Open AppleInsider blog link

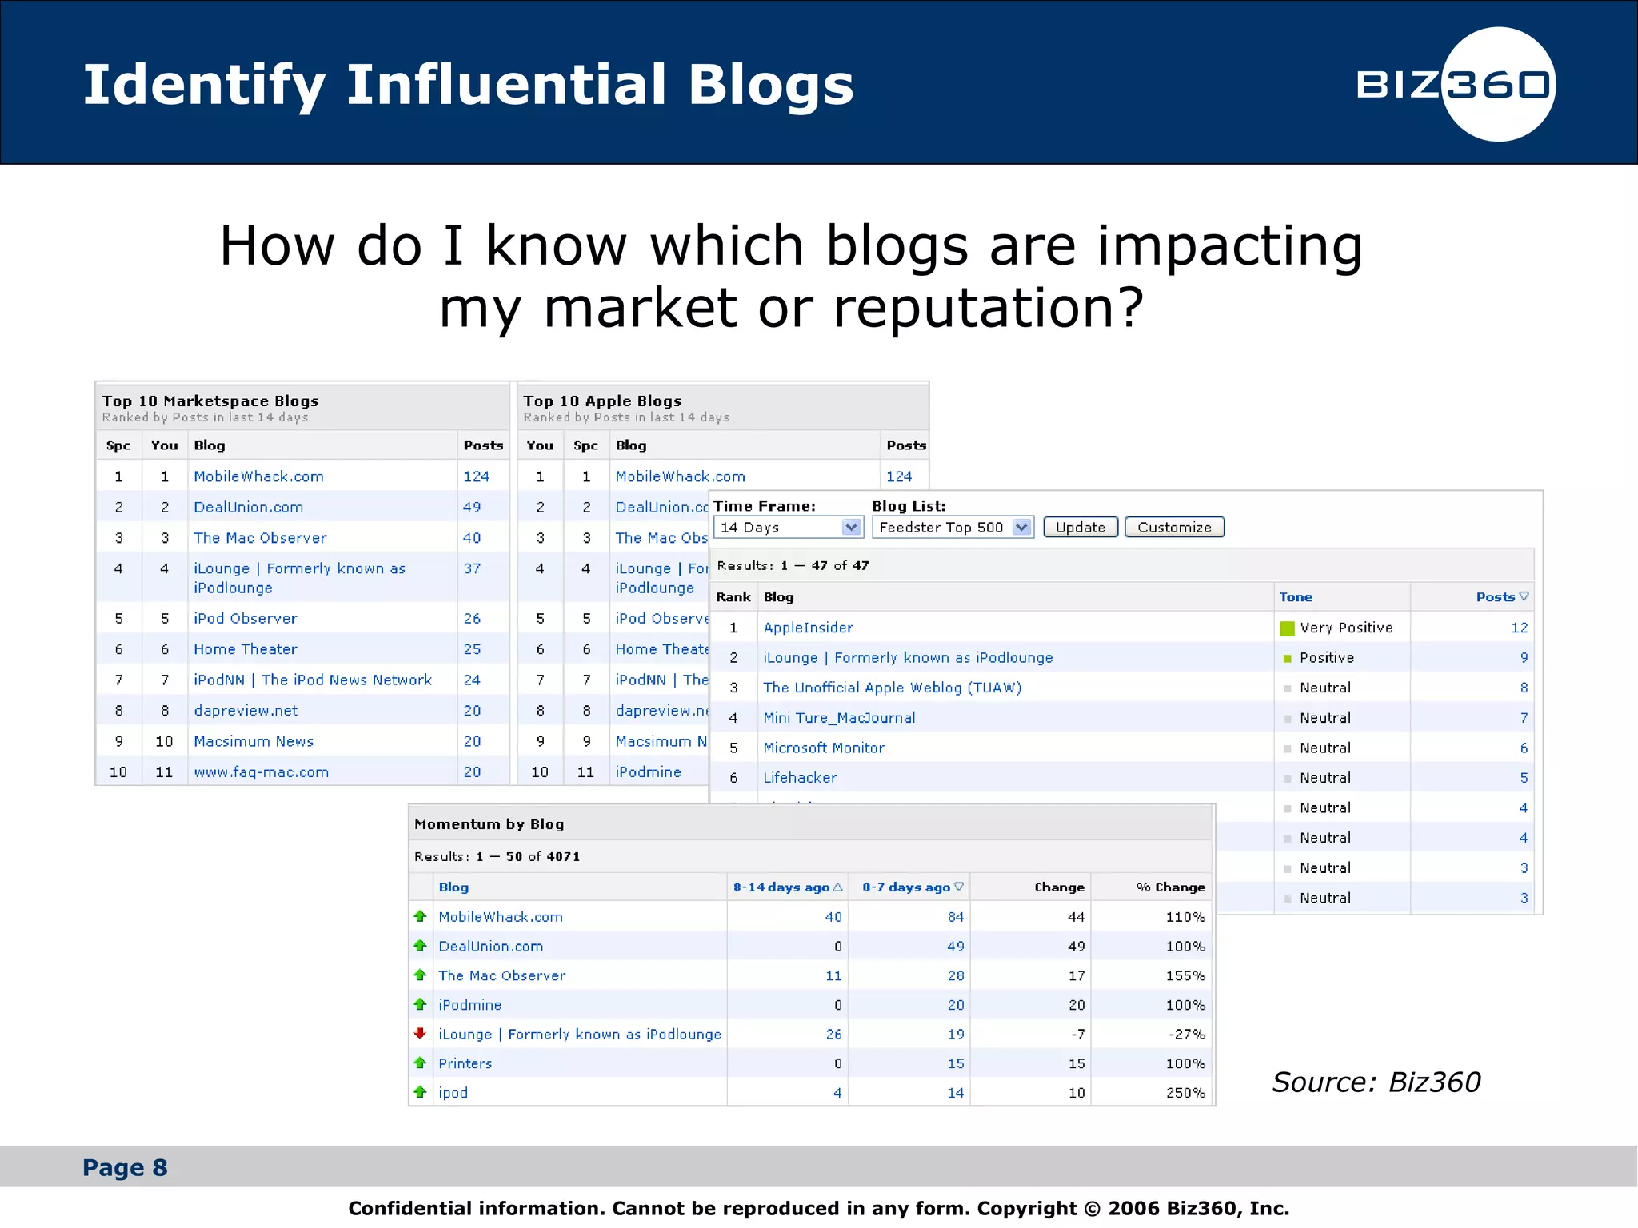tap(808, 628)
